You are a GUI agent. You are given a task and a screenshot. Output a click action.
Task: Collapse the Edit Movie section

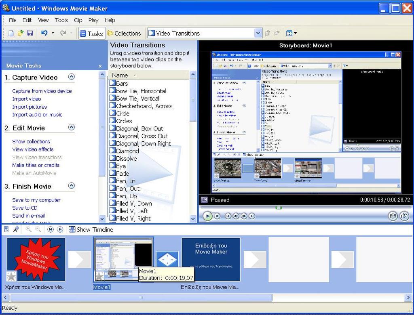click(x=71, y=127)
